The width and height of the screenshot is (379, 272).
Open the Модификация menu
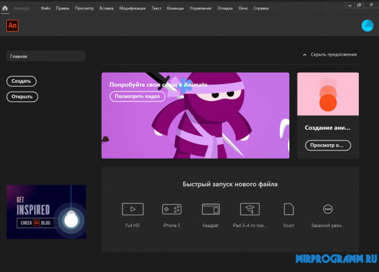point(132,8)
